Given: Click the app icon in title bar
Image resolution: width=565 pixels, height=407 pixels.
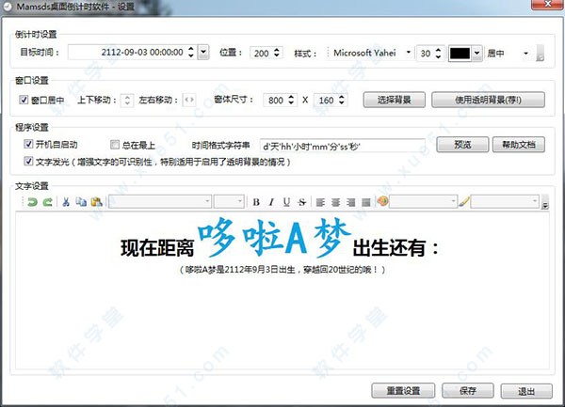Looking at the screenshot, I should (8, 7).
